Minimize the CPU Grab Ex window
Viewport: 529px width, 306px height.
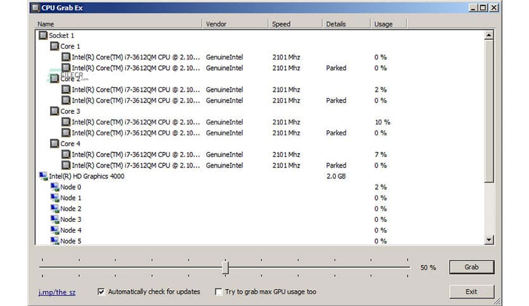click(x=473, y=8)
